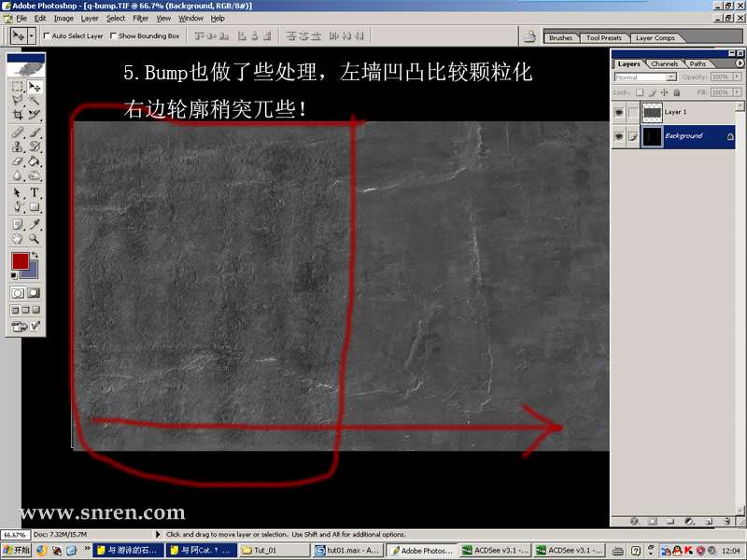The height and width of the screenshot is (560, 747).
Task: Open status bar info arrow
Action: pos(158,534)
